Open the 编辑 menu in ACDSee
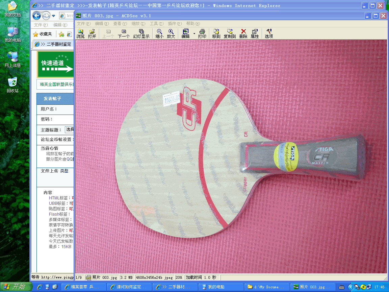The height and width of the screenshot is (292, 389). click(x=102, y=24)
